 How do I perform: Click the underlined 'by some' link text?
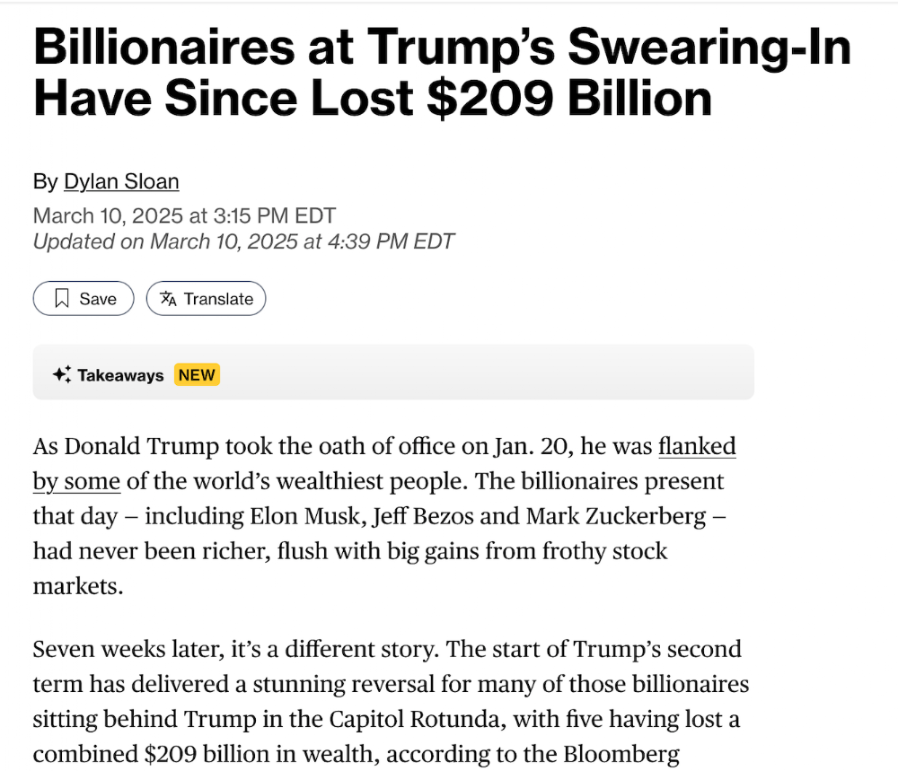pyautogui.click(x=76, y=481)
